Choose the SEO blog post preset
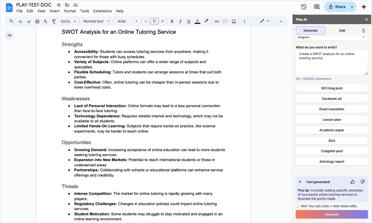 coord(332,88)
